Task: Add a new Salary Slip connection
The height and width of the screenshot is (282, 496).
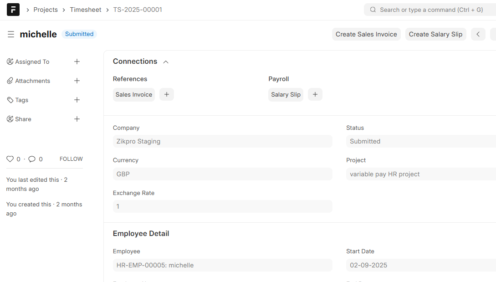Action: [x=315, y=94]
